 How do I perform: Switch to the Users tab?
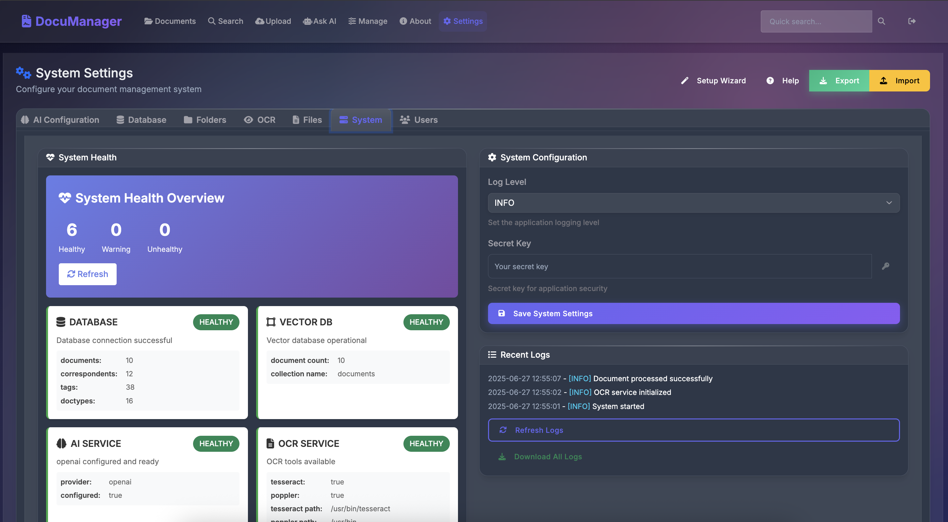[x=419, y=120]
